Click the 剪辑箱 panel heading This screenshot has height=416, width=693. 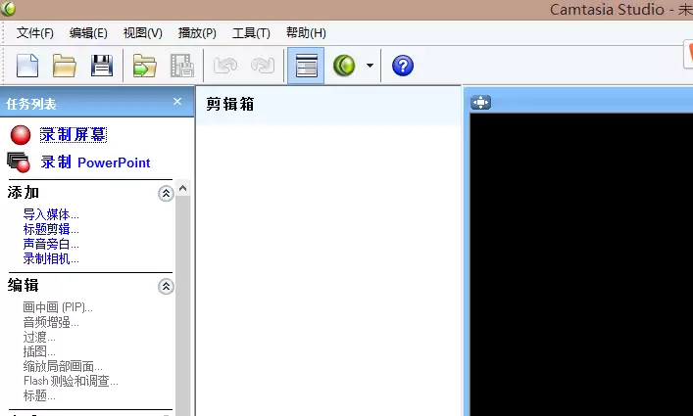[230, 104]
